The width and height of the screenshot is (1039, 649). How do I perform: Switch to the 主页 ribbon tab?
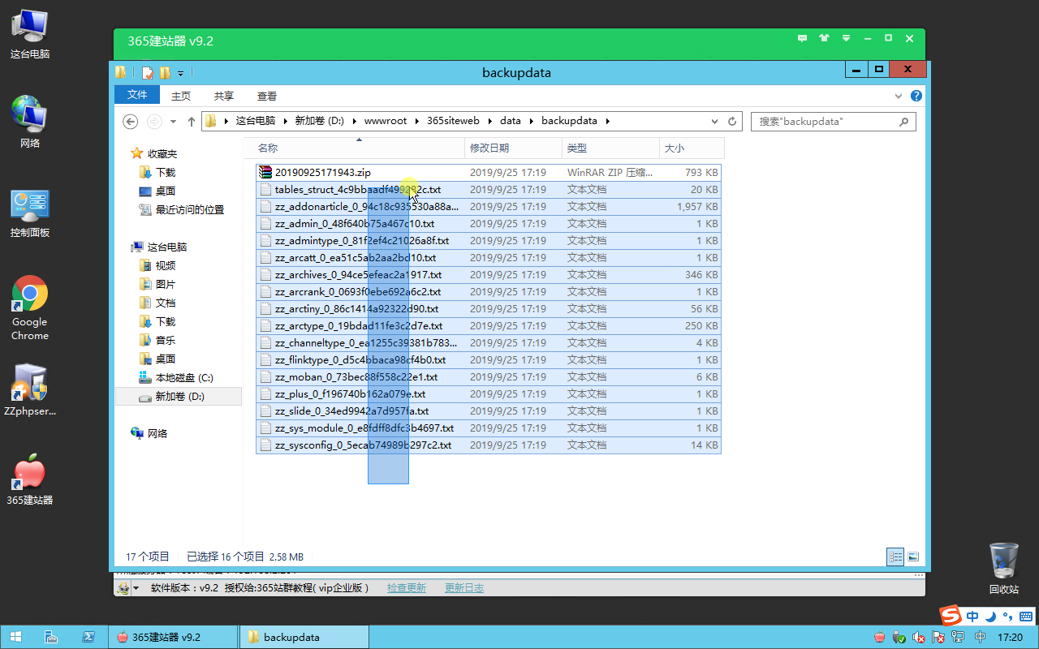[181, 96]
